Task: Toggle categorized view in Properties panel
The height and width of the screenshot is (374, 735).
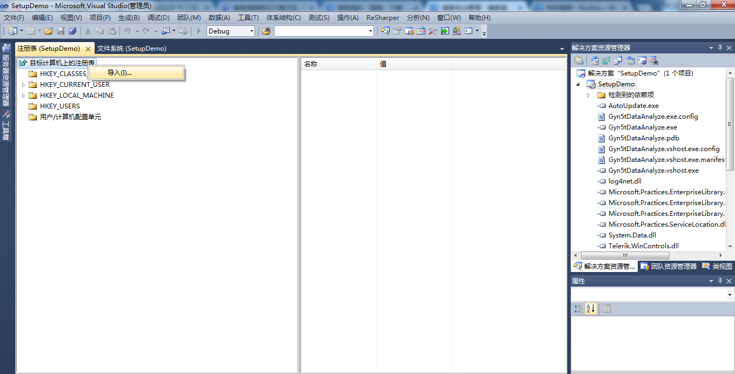Action: click(x=578, y=309)
